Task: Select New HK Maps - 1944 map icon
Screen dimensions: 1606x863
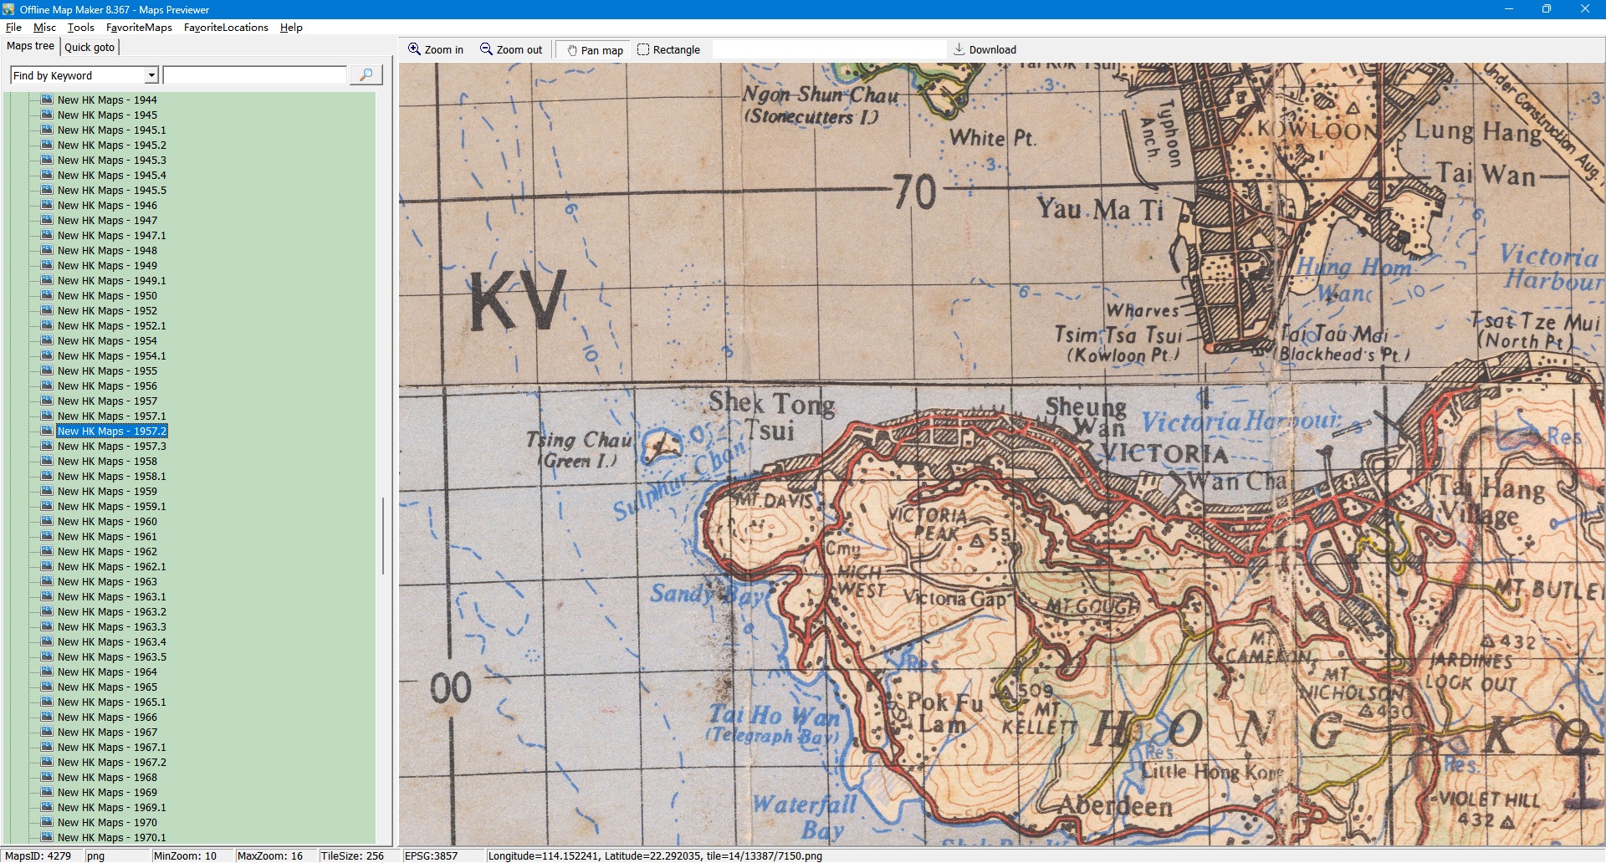Action: (x=47, y=100)
